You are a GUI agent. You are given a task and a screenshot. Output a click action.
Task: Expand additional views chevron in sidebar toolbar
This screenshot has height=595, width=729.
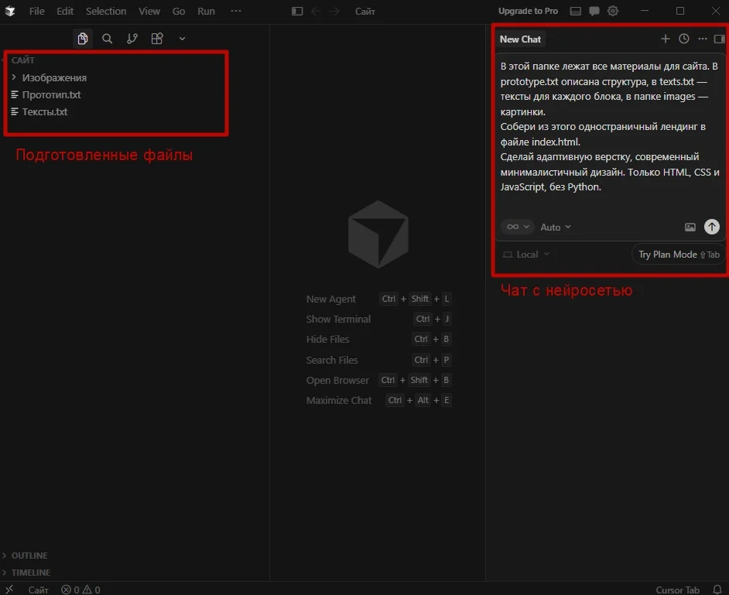[x=183, y=39]
